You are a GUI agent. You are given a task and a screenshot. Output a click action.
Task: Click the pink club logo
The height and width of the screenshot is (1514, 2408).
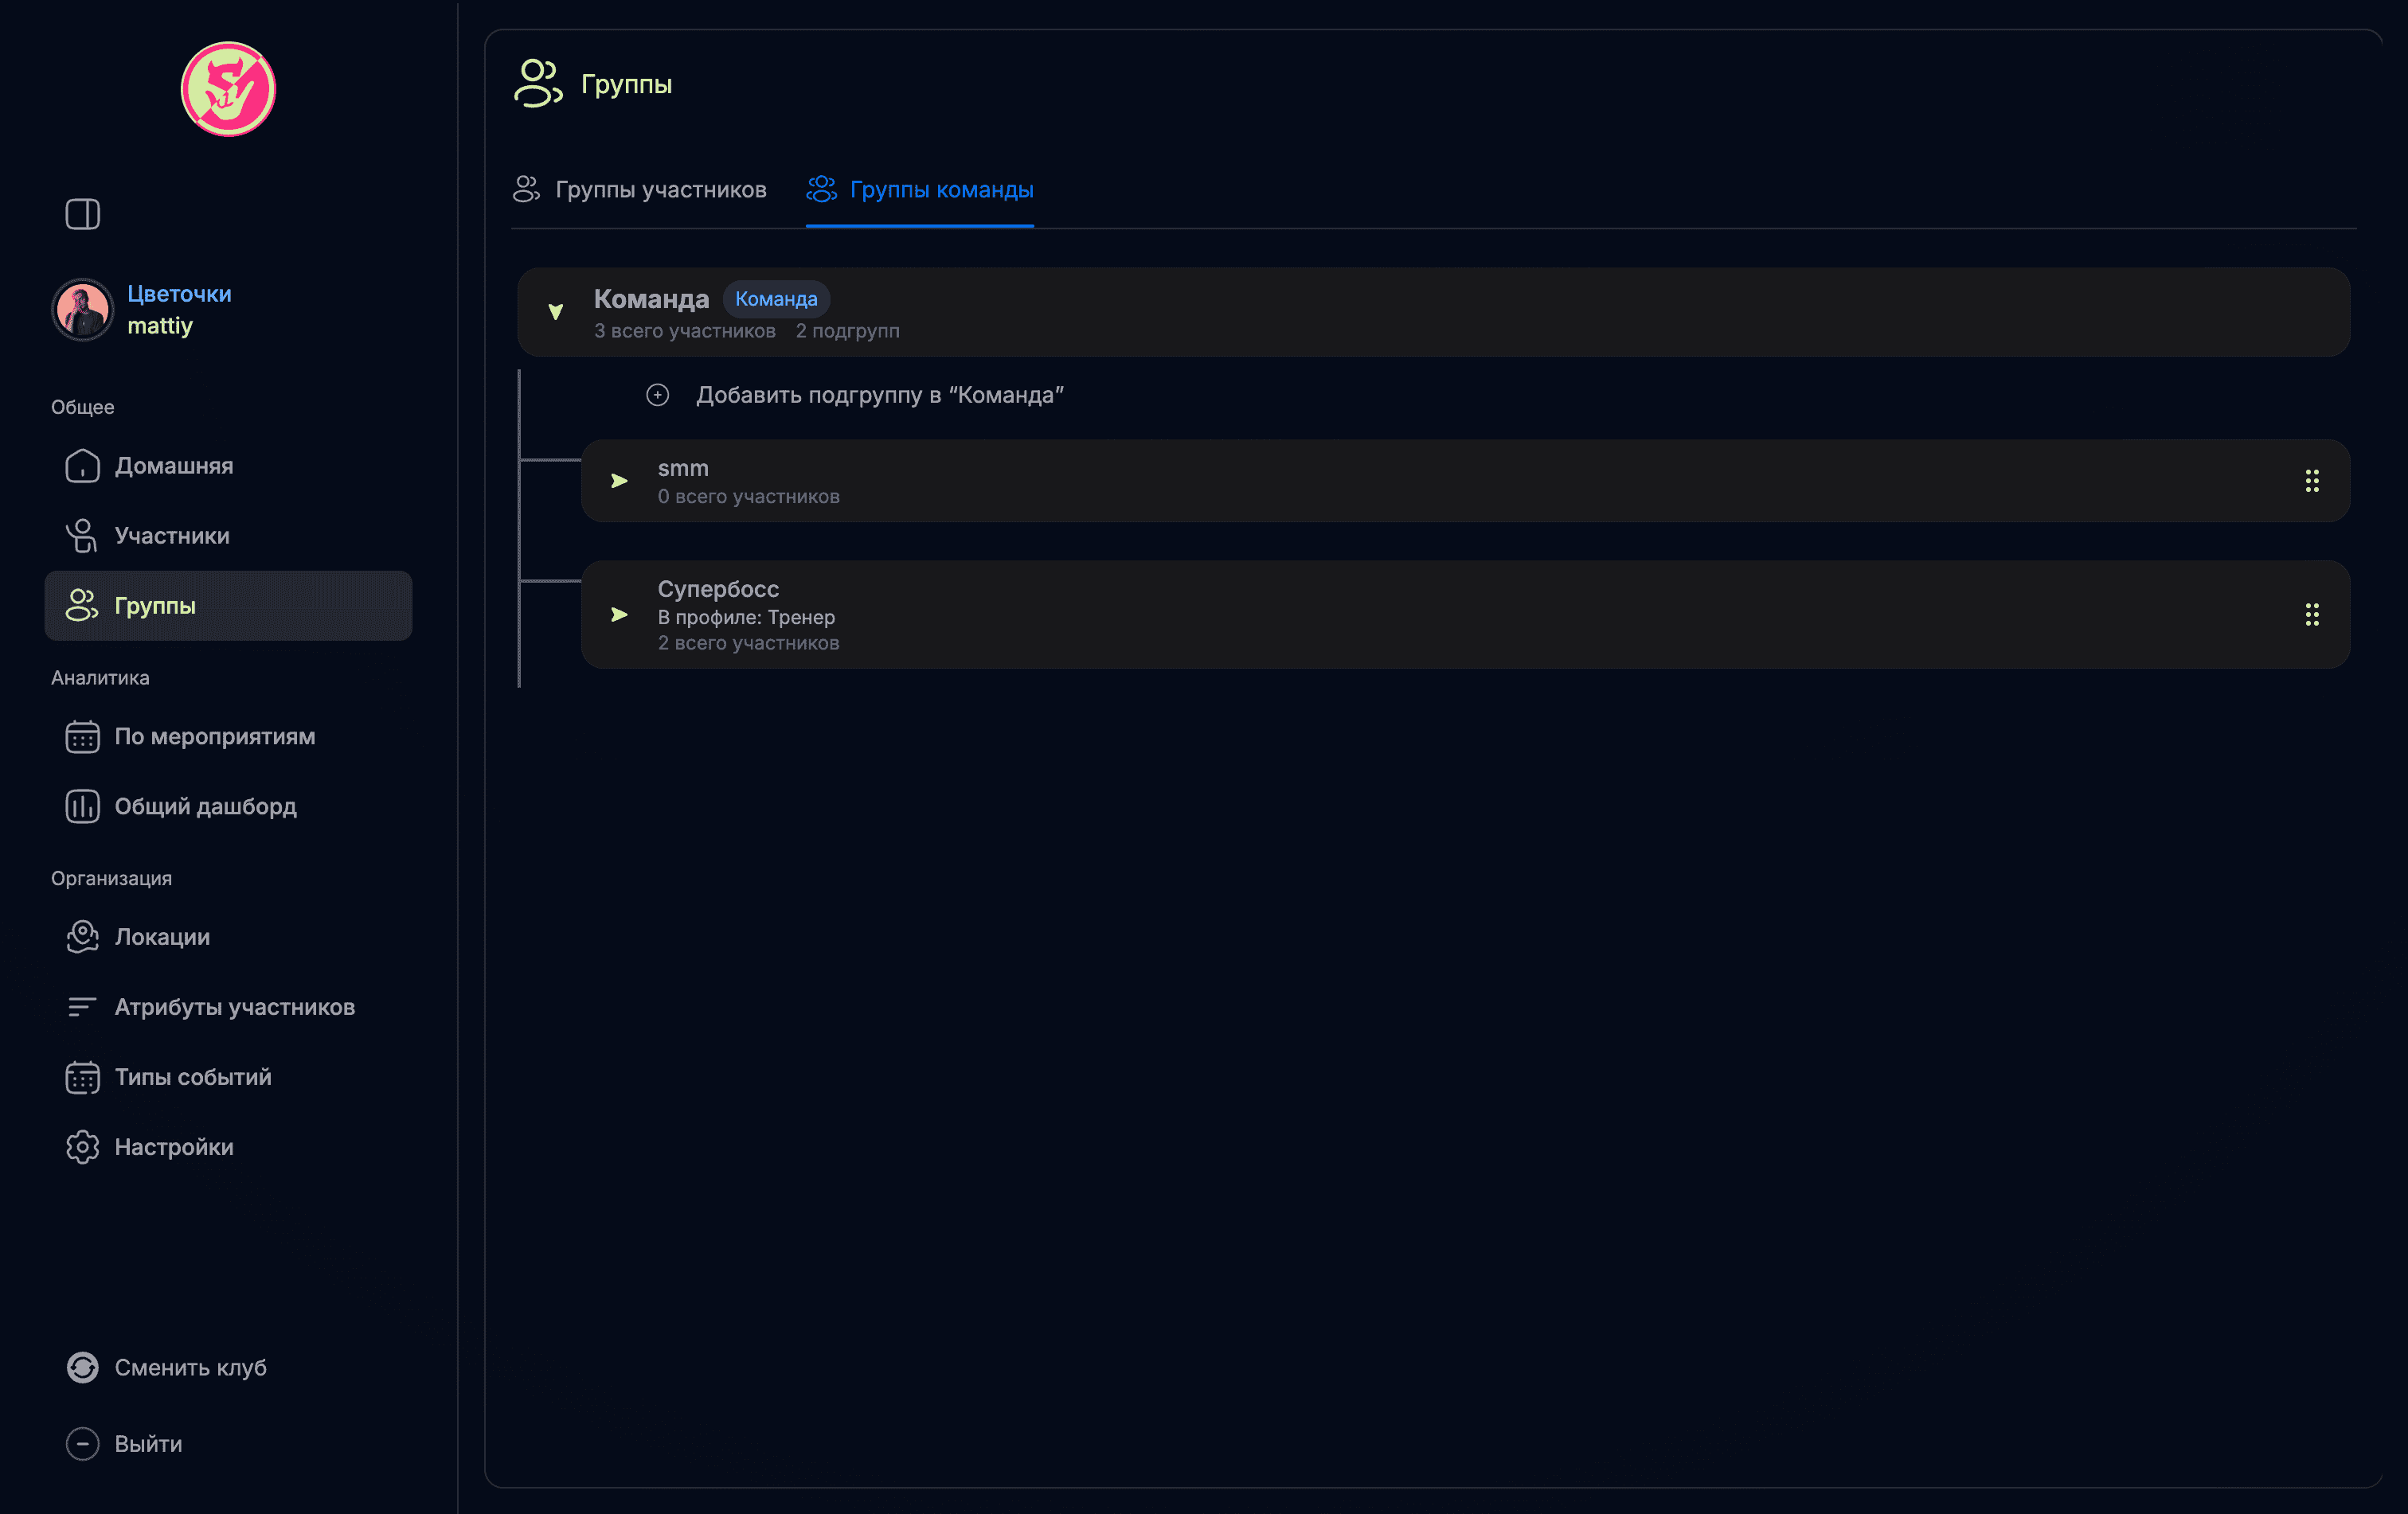228,89
